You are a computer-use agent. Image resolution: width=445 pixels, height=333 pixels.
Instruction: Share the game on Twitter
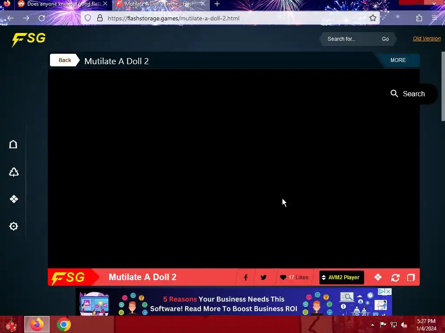263,277
